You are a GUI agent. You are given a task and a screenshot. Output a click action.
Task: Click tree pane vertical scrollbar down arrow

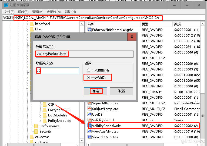click(82, 140)
